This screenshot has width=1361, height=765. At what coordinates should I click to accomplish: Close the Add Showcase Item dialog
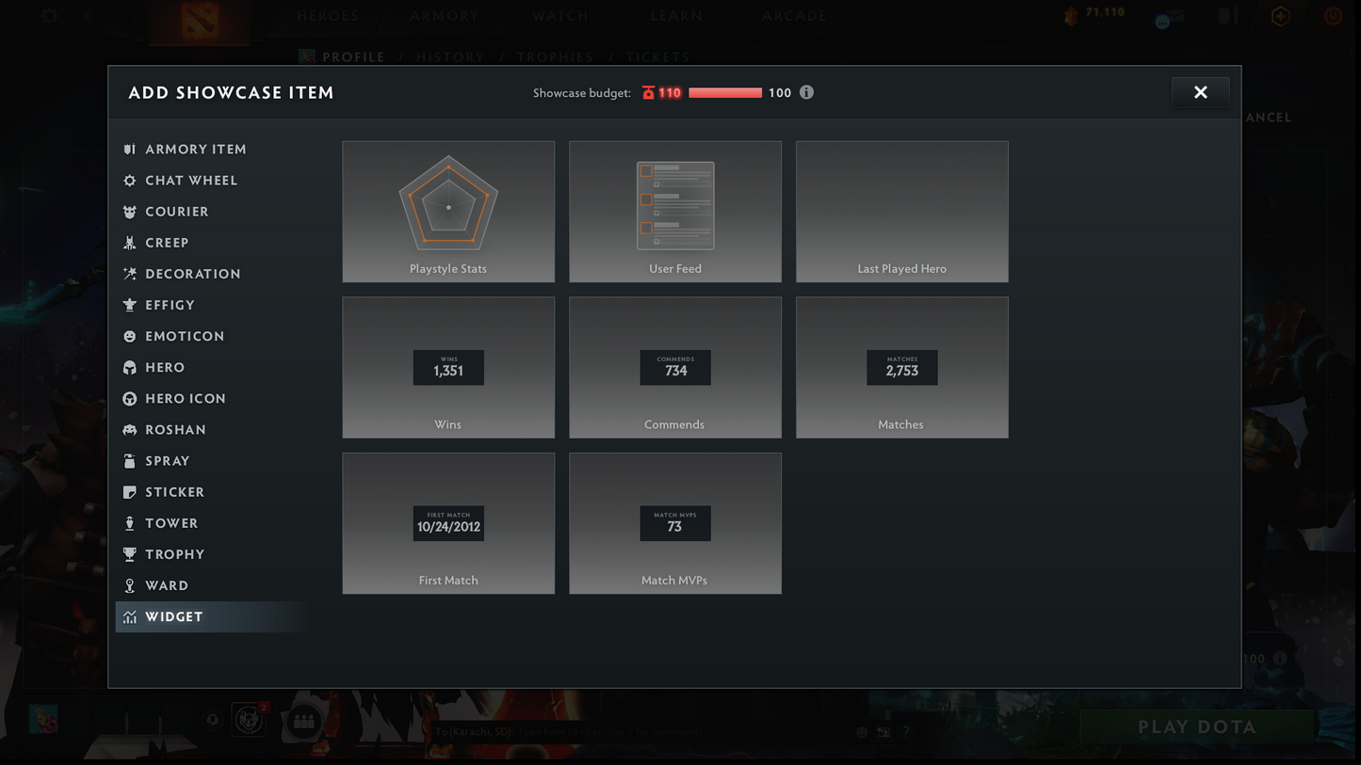pyautogui.click(x=1200, y=92)
